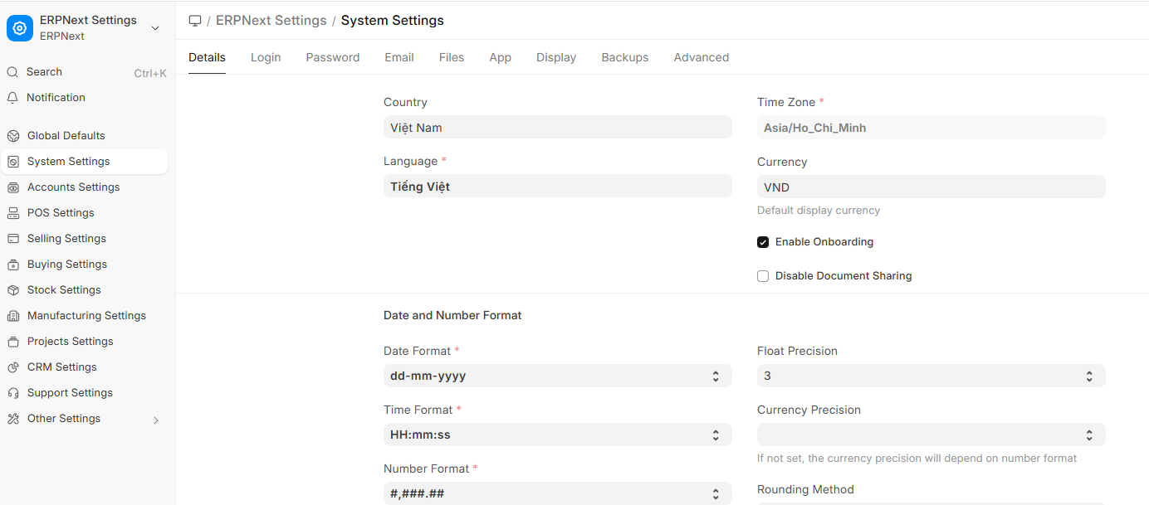Uncheck the Enable Onboarding checkbox
Image resolution: width=1149 pixels, height=505 pixels.
[x=763, y=242]
